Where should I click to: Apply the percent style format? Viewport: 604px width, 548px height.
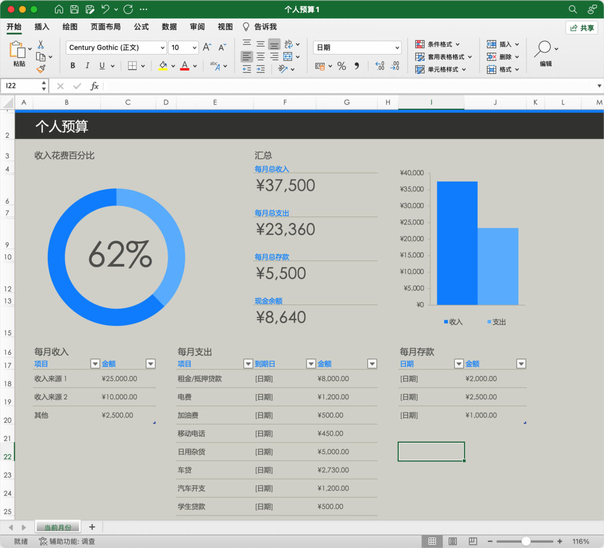pyautogui.click(x=341, y=66)
